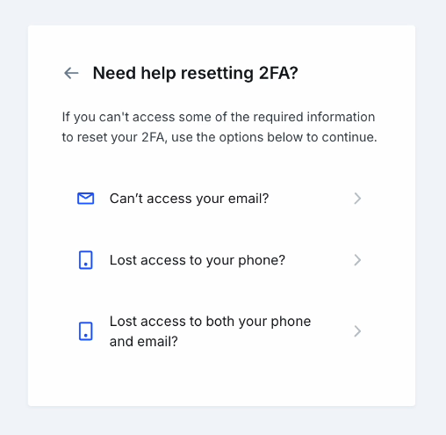The image size is (446, 435).
Task: Click the words 'both your phone' in the third option
Action: pos(258,322)
